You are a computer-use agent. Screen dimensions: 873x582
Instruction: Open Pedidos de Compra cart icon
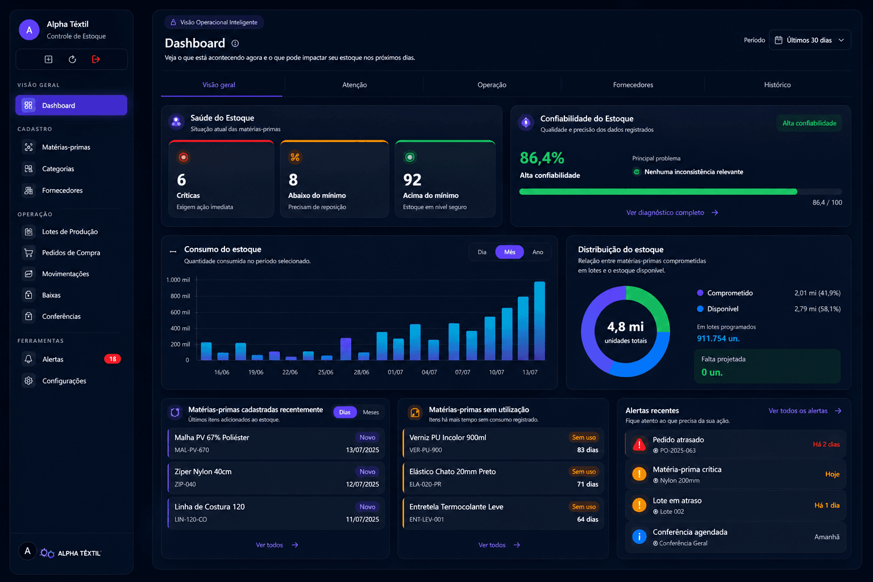pyautogui.click(x=28, y=252)
